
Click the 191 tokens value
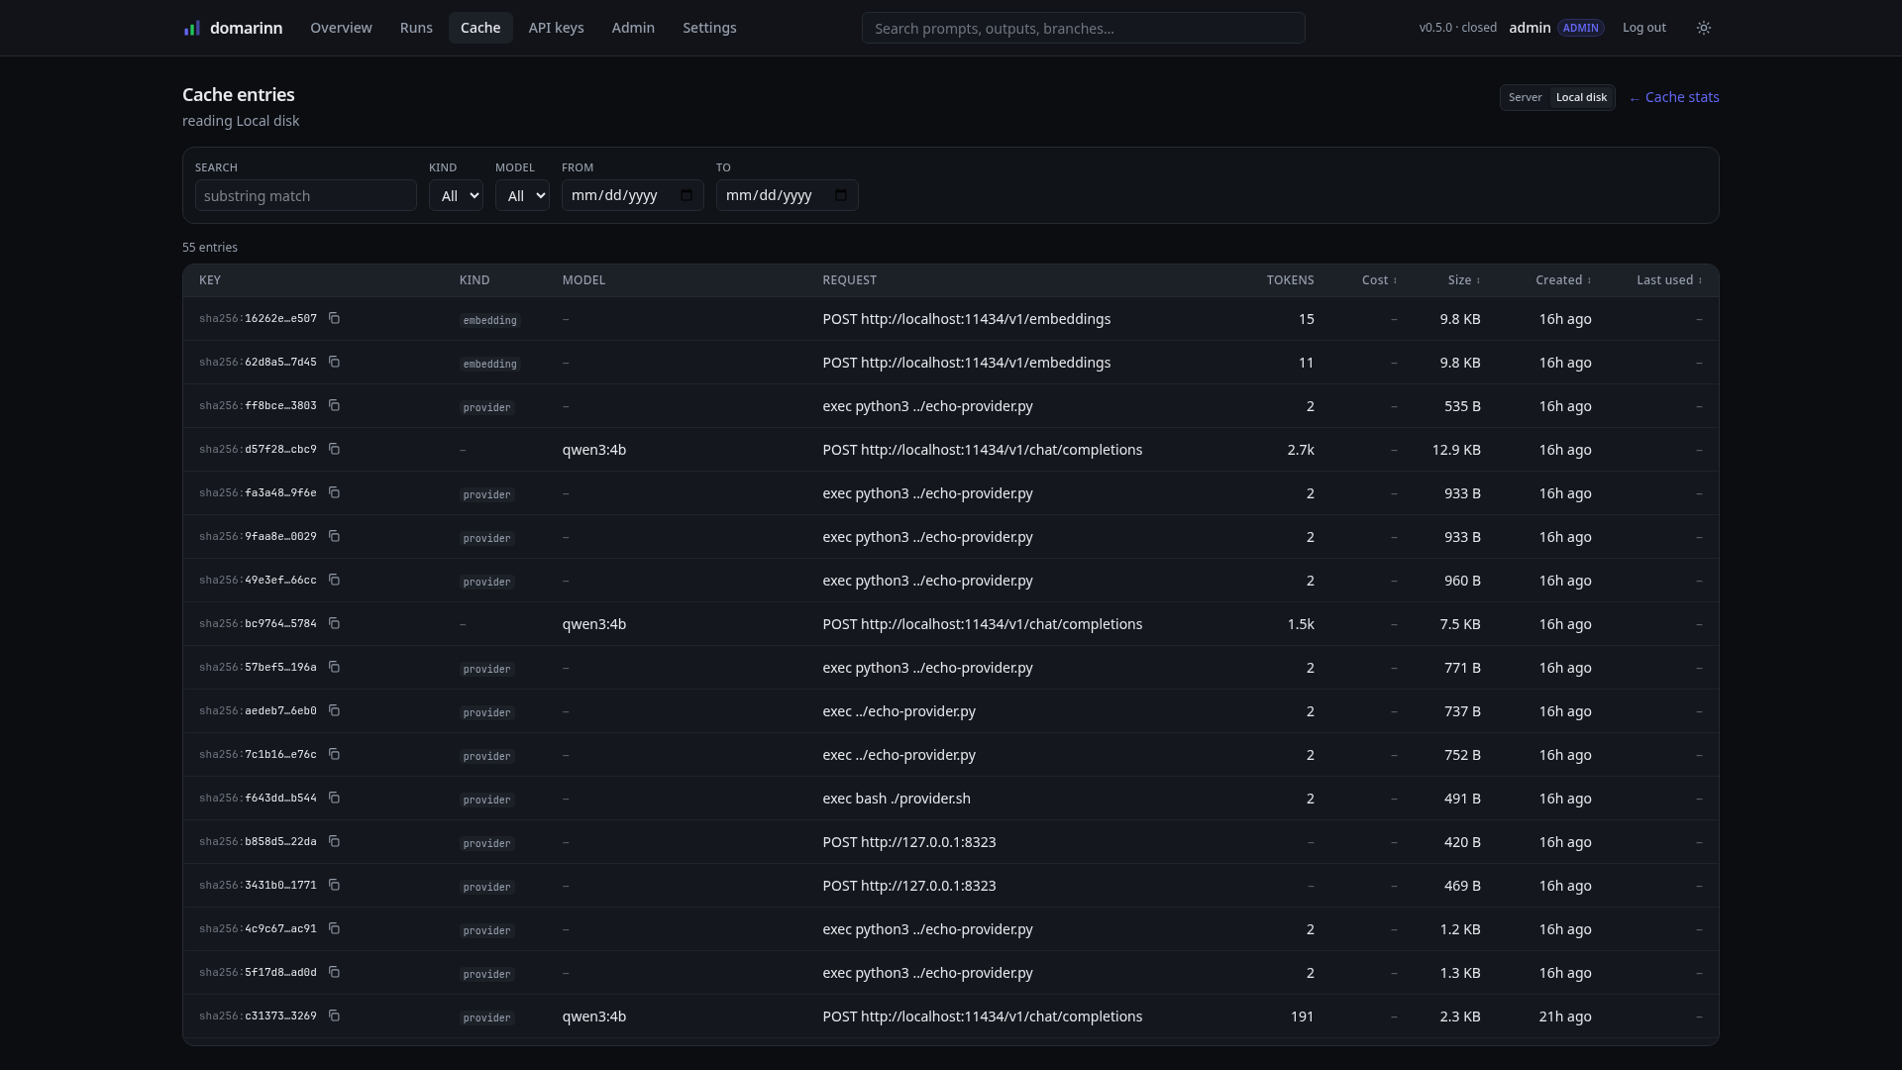pos(1301,1016)
